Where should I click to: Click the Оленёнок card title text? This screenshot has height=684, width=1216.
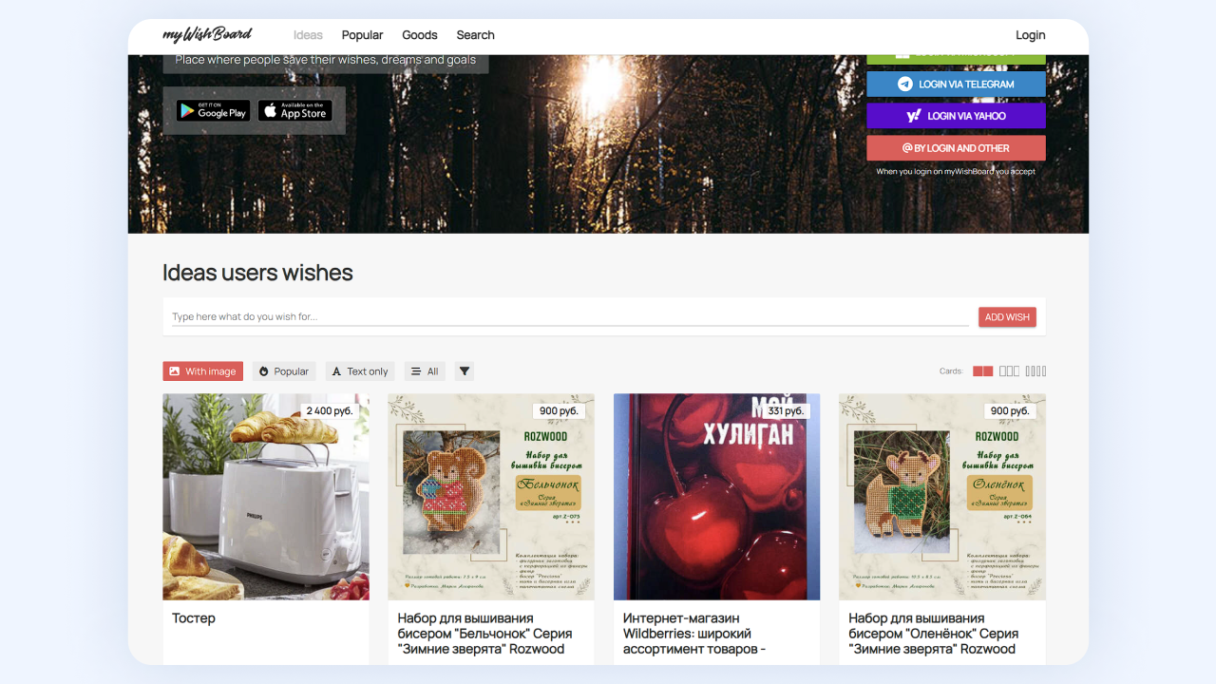point(933,634)
